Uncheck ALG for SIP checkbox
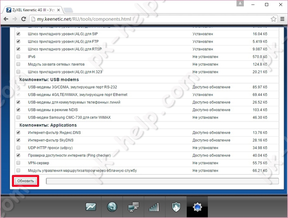The image size is (288, 218). pos(19,34)
